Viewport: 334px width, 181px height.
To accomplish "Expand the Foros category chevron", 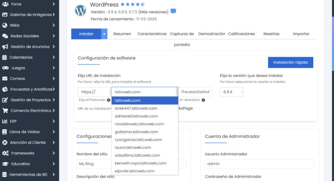I will pos(53,4).
